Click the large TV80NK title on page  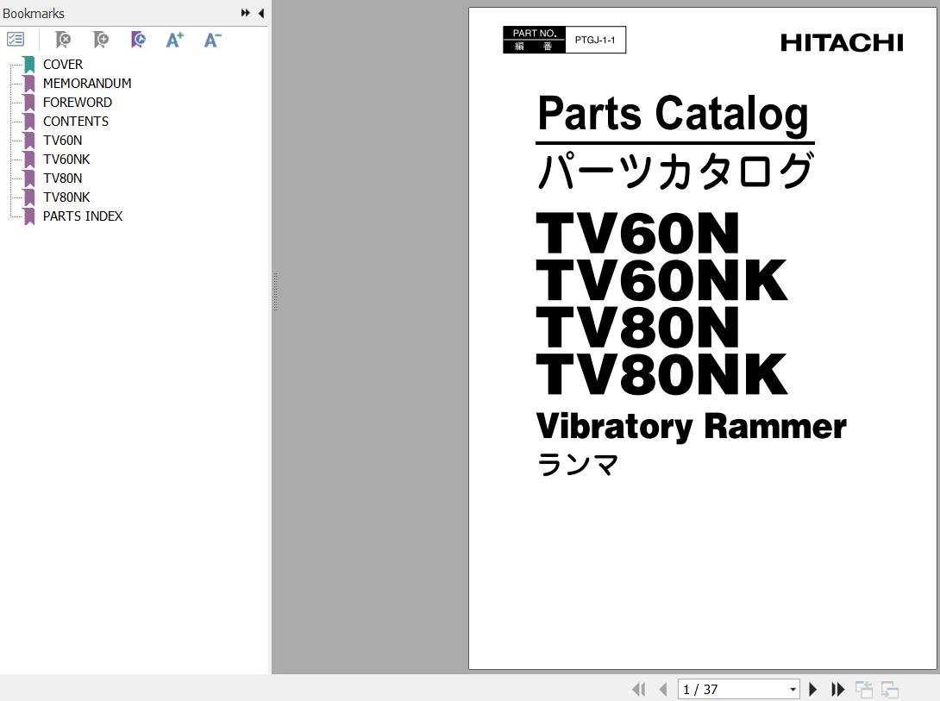[x=661, y=374]
